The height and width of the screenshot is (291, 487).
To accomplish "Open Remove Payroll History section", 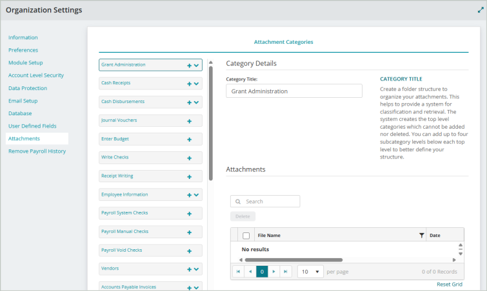I will pos(37,151).
